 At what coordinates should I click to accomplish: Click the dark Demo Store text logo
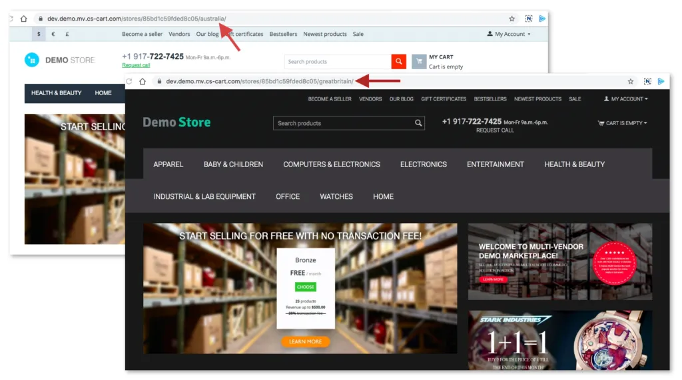point(176,122)
